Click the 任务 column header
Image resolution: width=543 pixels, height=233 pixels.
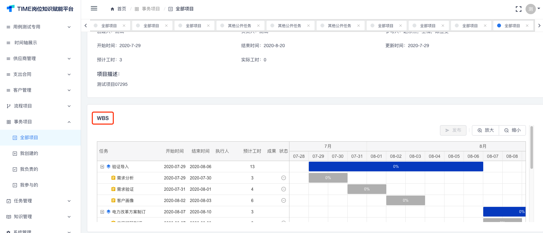104,151
